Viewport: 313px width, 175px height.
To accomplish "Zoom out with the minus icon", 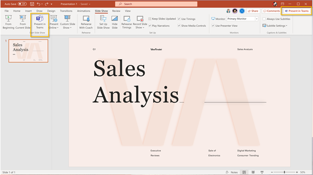I will 272,172.
